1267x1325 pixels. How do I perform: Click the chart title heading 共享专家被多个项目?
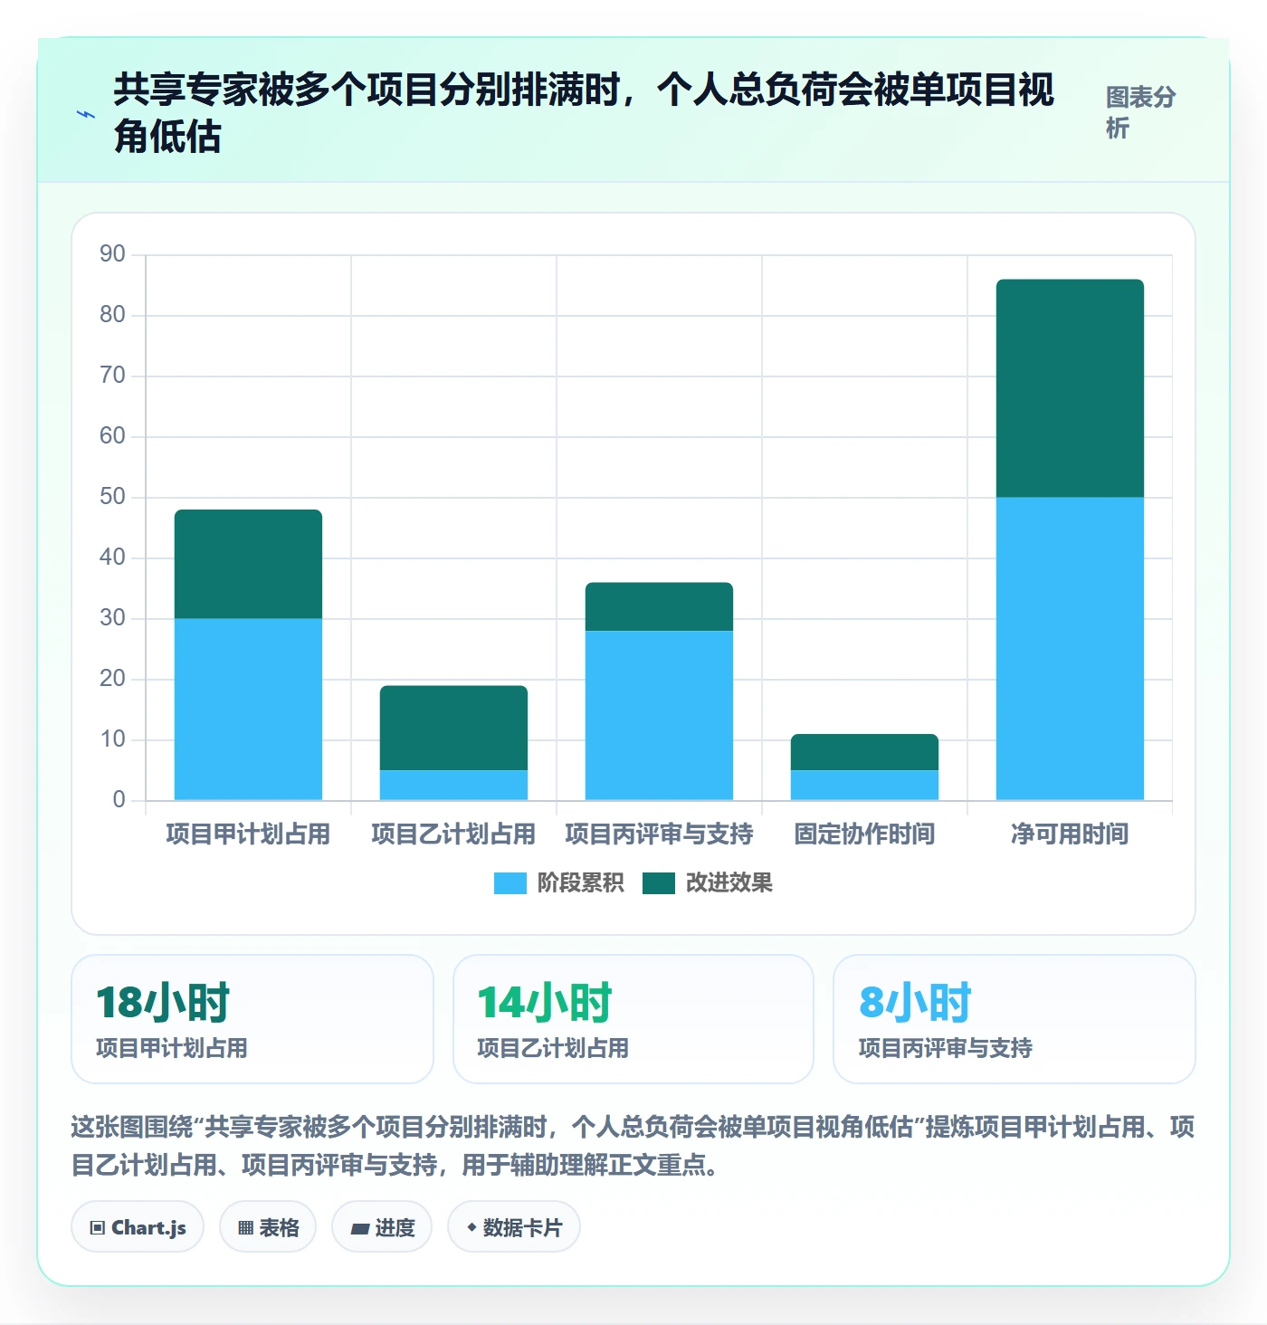(x=584, y=113)
